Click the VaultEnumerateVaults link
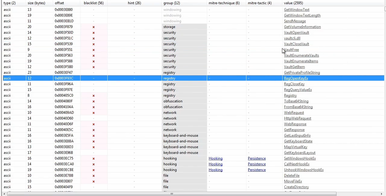The width and height of the screenshot is (386, 196). click(301, 55)
